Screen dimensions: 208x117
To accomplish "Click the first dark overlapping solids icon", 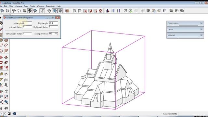I will pyautogui.click(x=171, y=11).
